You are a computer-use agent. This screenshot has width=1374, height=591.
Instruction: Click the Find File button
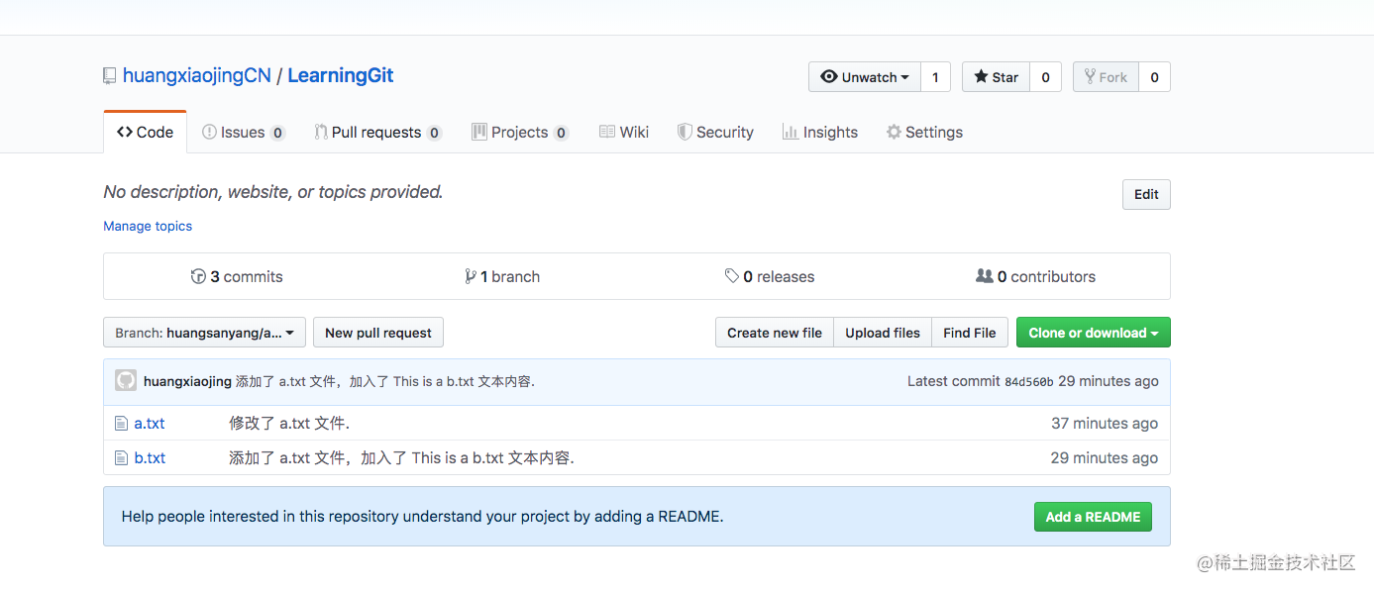pos(970,333)
